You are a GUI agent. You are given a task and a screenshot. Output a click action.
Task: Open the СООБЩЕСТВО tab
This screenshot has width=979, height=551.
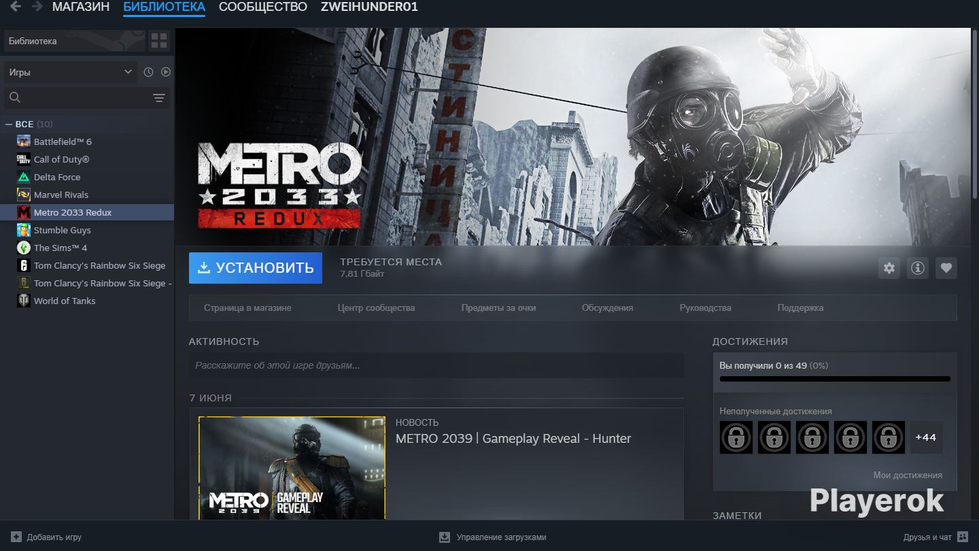coord(263,7)
